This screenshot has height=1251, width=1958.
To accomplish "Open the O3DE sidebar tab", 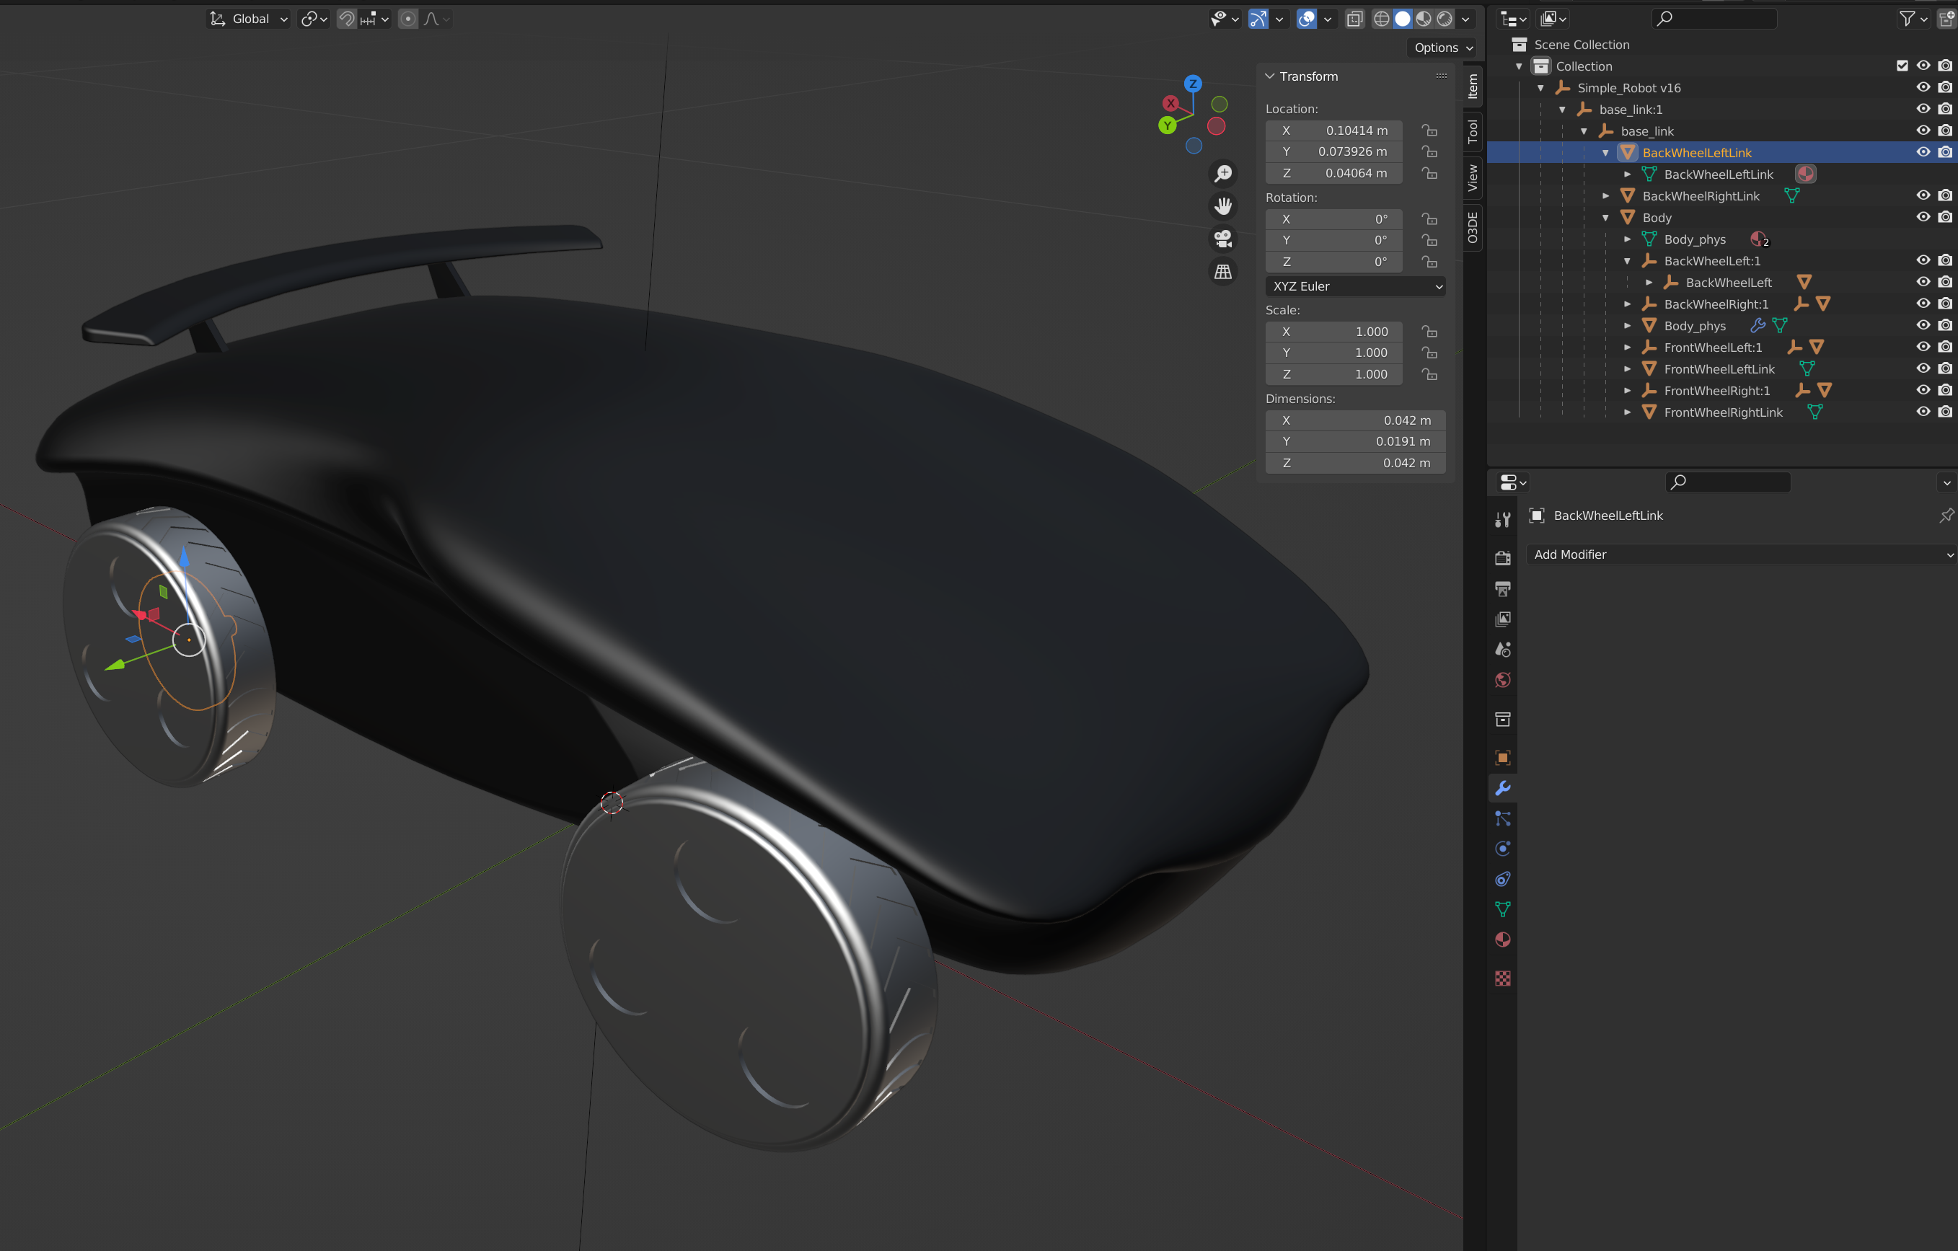I will [x=1472, y=228].
